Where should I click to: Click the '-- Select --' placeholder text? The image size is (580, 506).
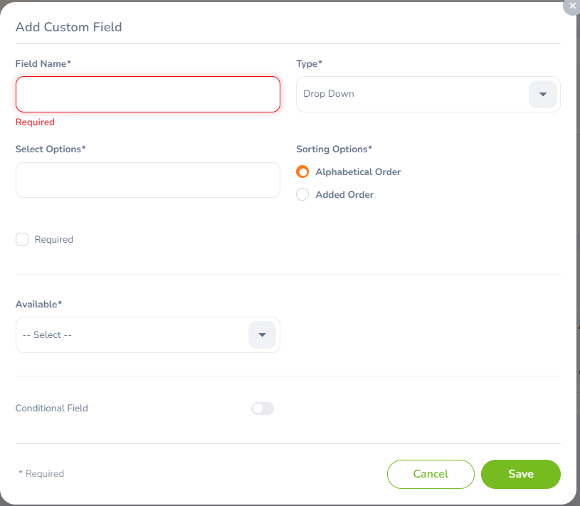tap(47, 334)
